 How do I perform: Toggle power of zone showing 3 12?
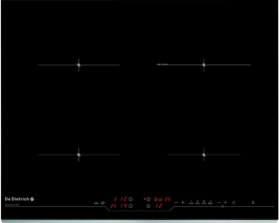[x=131, y=199]
